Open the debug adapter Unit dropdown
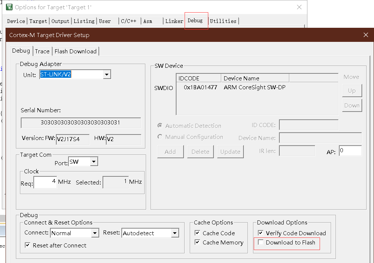The image size is (374, 263). coord(107,74)
